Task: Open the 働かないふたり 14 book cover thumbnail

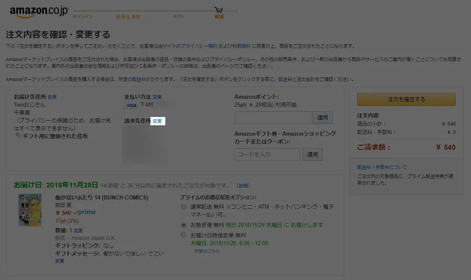Action: [30, 210]
